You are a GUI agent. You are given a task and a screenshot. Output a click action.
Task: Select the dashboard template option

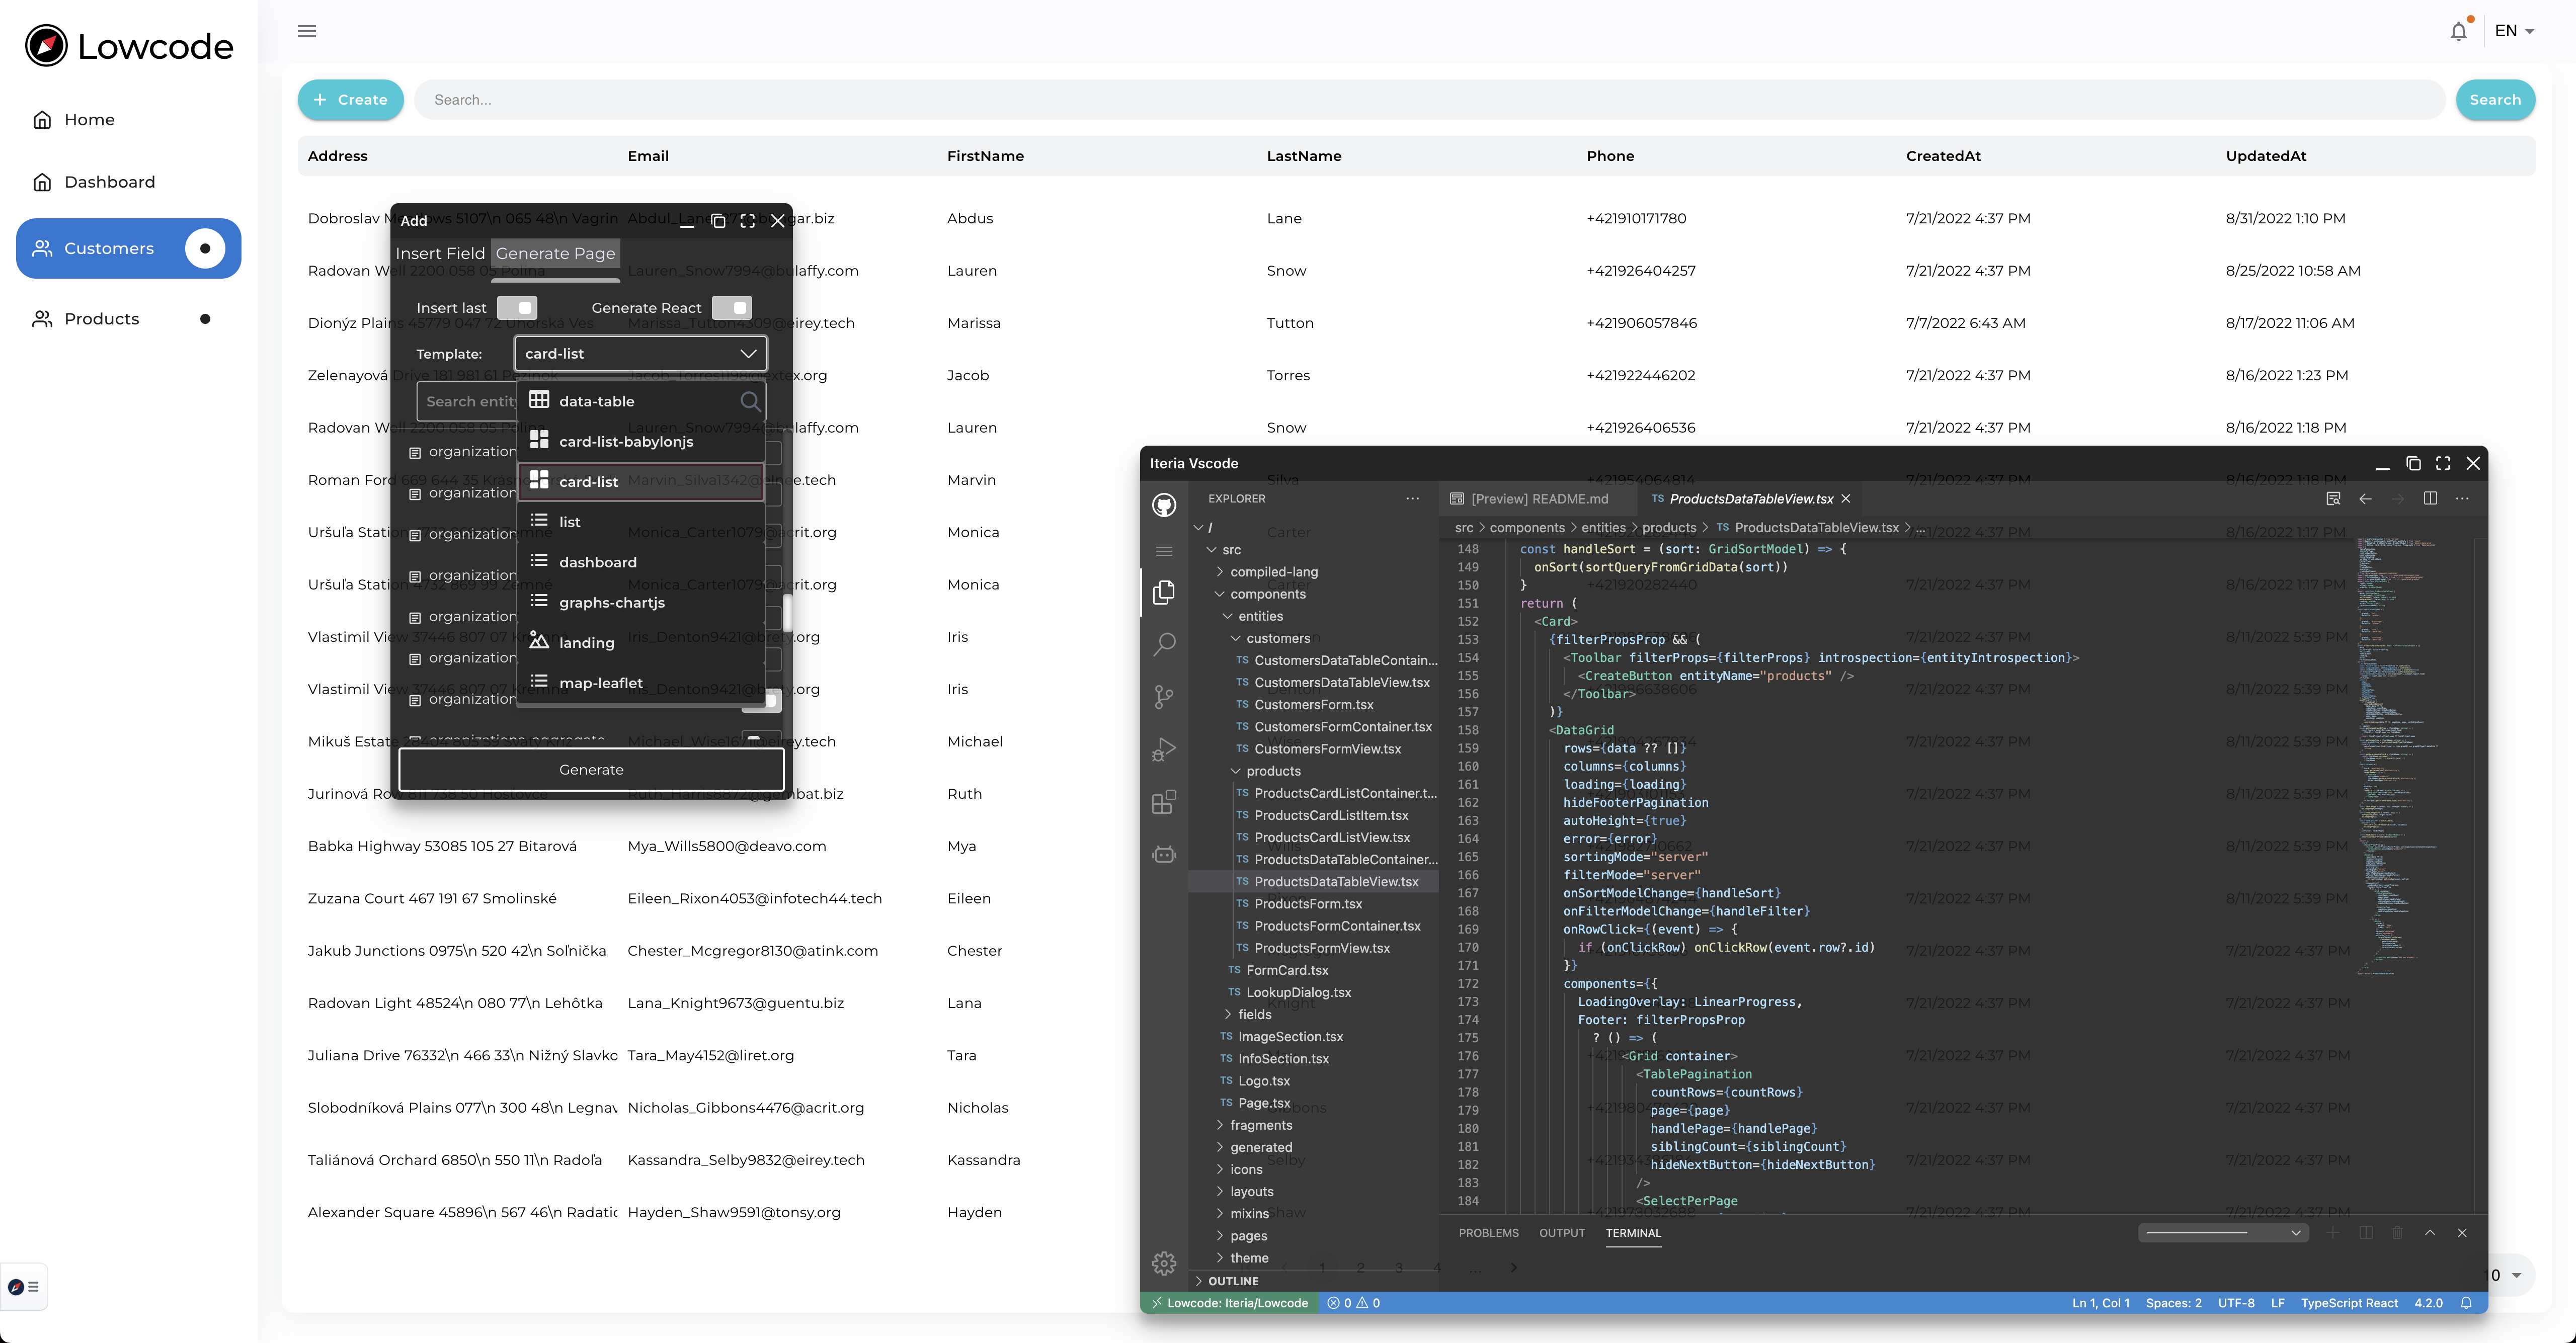598,561
